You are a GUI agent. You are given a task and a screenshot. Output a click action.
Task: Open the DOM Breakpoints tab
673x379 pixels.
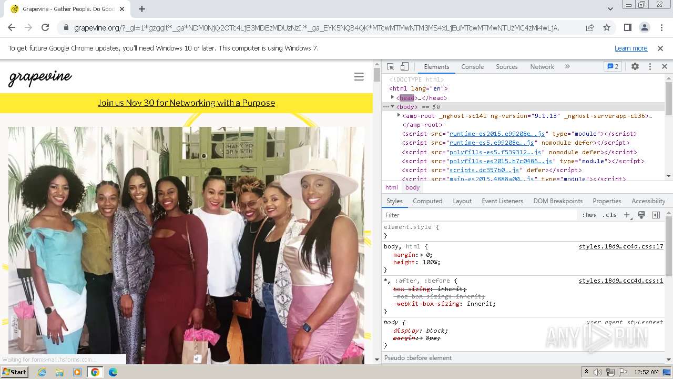pyautogui.click(x=558, y=201)
